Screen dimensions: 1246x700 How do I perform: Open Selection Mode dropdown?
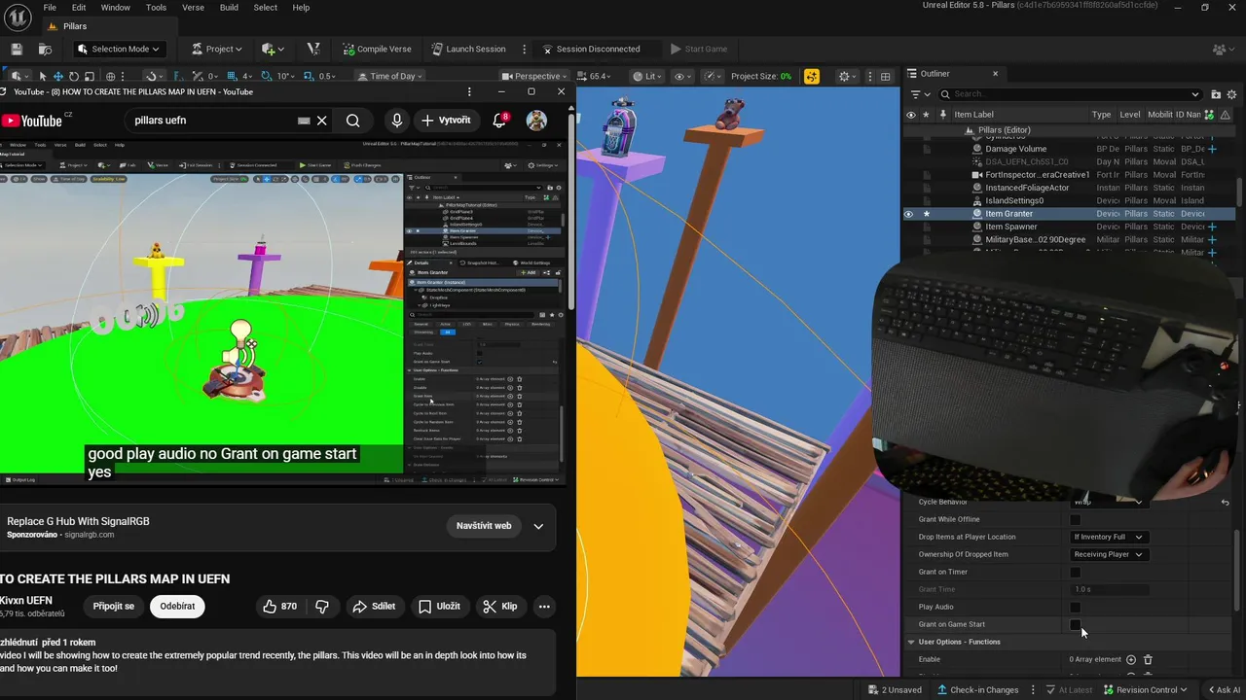click(x=120, y=49)
